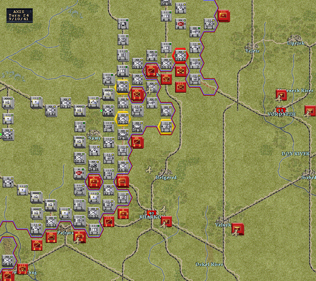Click the Lipetsk city label
This screenshot has height=281, width=316.
click(296, 43)
